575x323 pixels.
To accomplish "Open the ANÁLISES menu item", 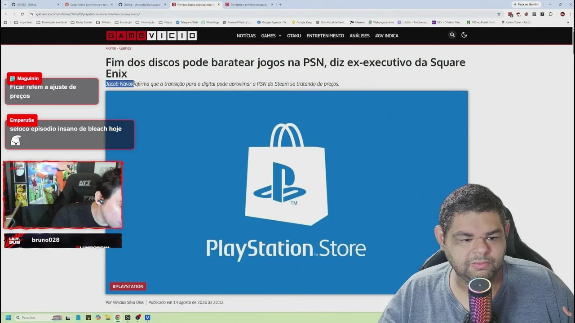I will (x=359, y=35).
